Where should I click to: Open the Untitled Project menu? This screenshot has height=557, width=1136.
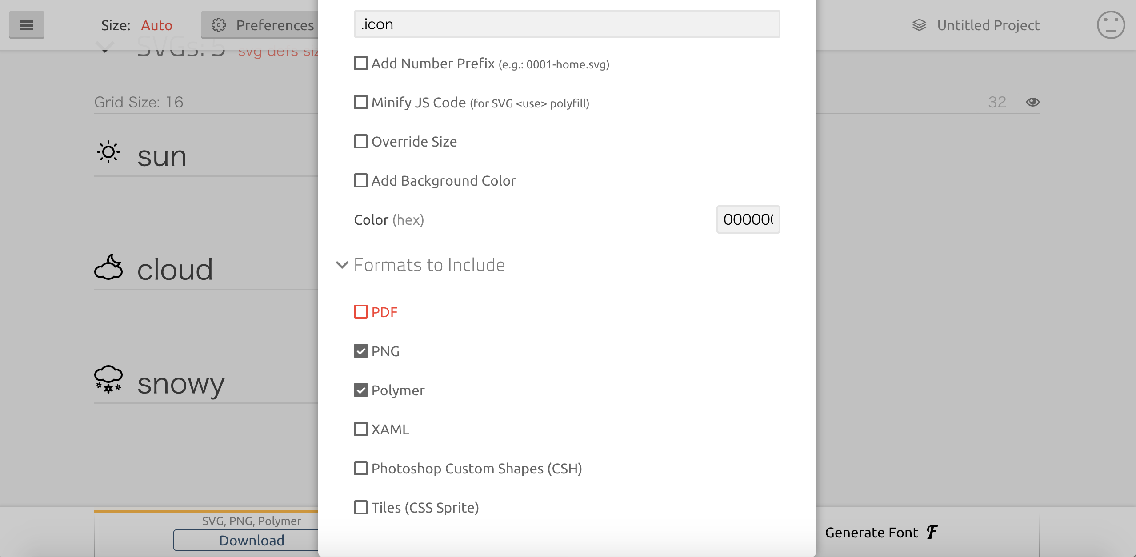tap(988, 25)
